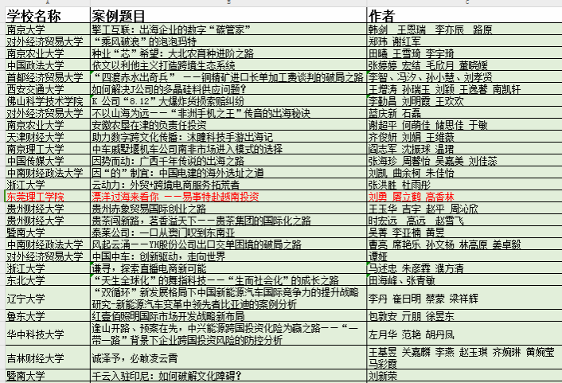Click the author cell 包敦安 亓朋 徐昱东
This screenshot has width=562, height=383.
(x=411, y=316)
